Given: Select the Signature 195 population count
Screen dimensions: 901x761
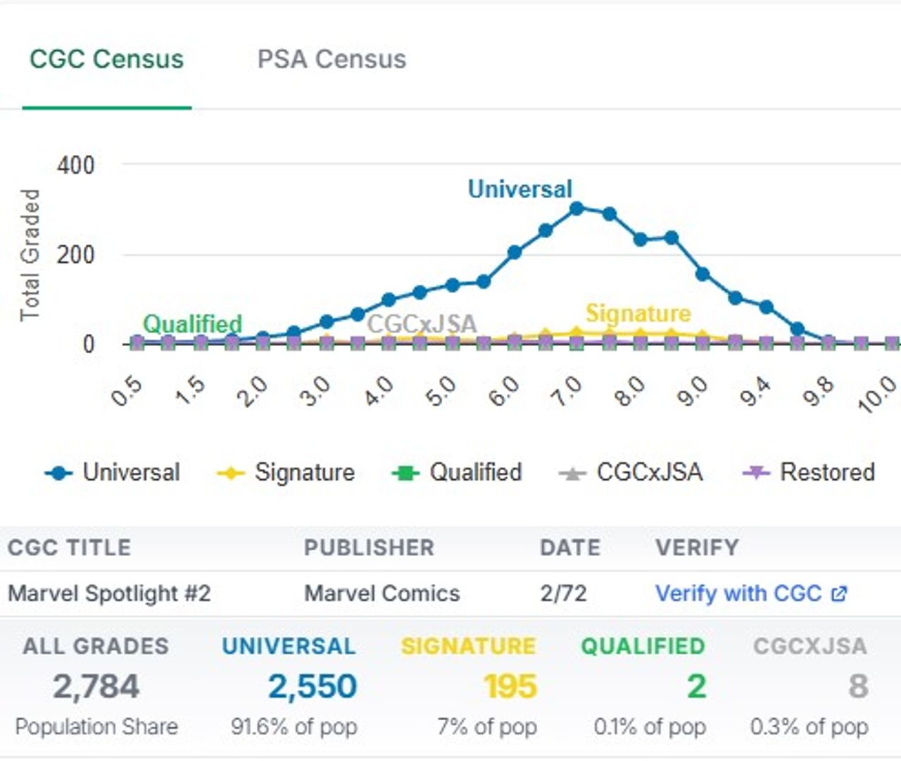Looking at the screenshot, I should point(510,686).
